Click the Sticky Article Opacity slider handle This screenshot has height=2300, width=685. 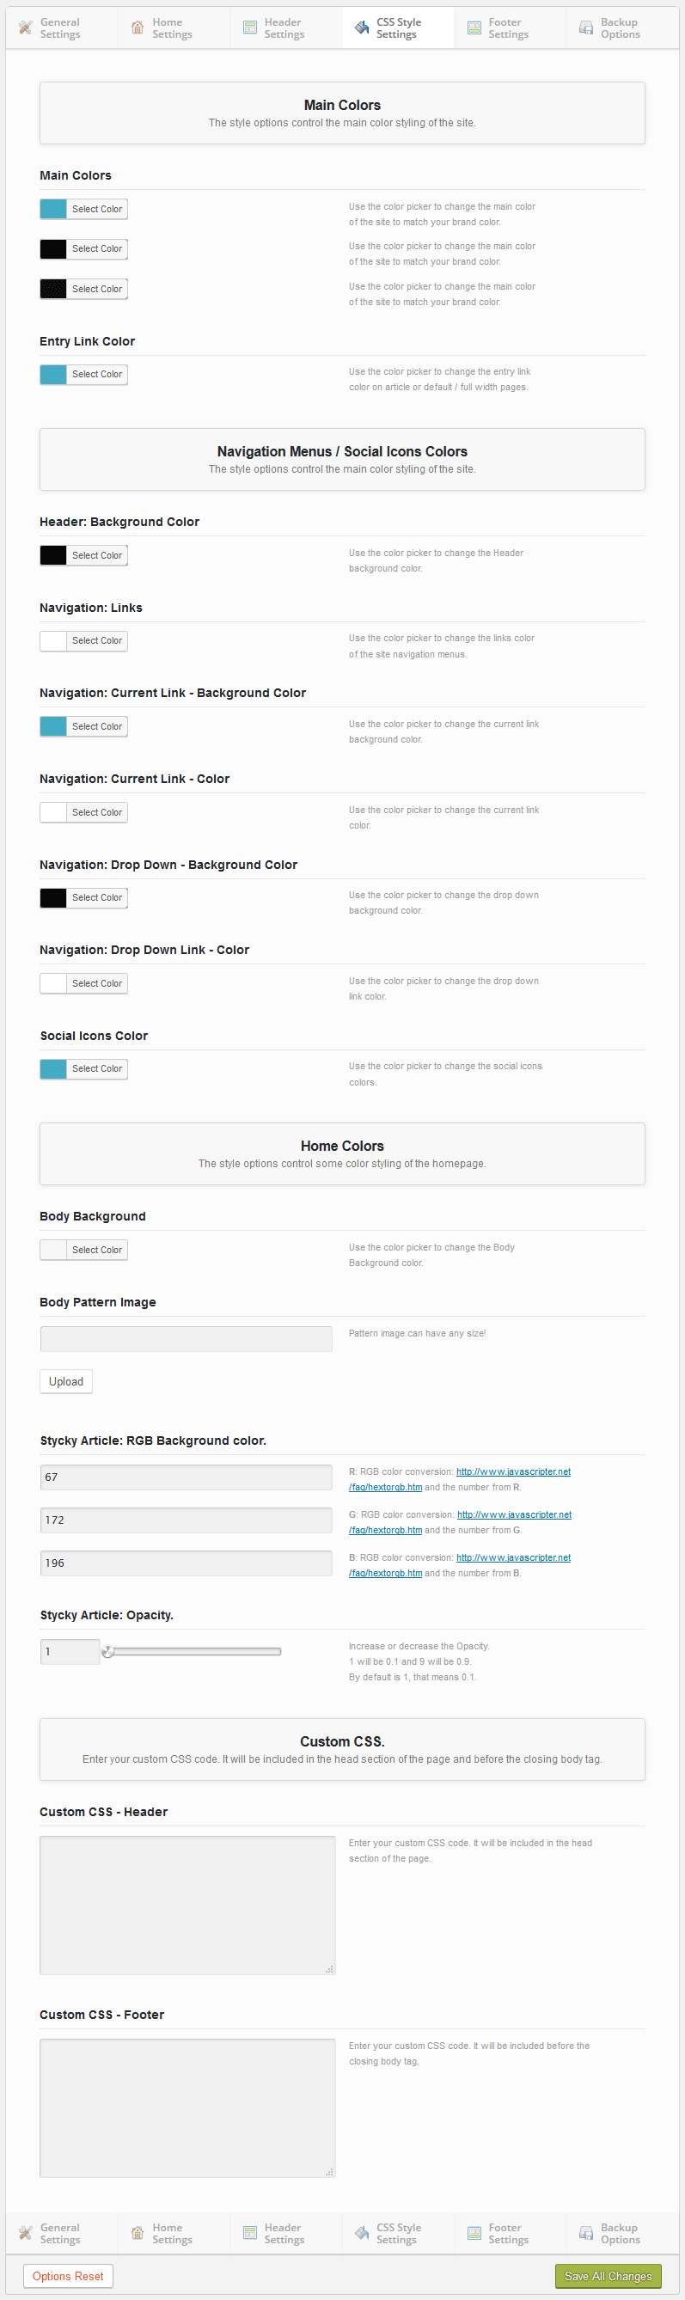click(x=108, y=1651)
